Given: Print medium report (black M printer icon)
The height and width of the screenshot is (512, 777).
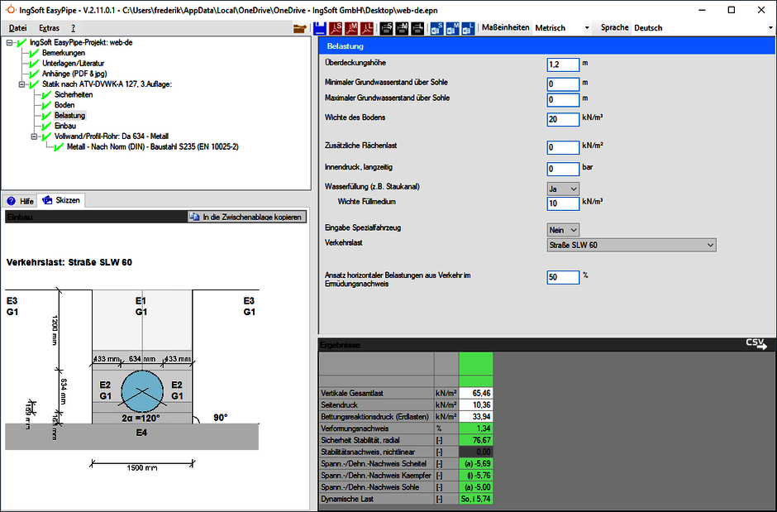Looking at the screenshot, I should 402,28.
